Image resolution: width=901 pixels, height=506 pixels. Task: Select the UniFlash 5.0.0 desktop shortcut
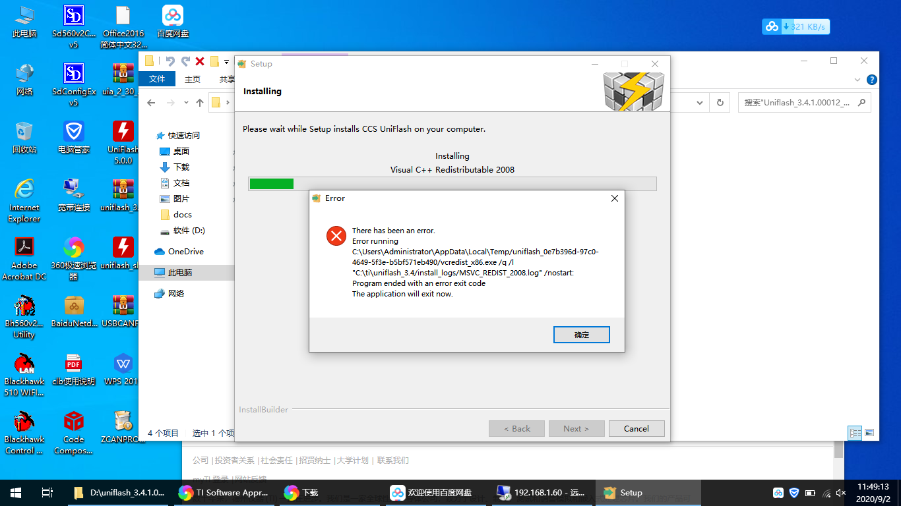pos(123,142)
